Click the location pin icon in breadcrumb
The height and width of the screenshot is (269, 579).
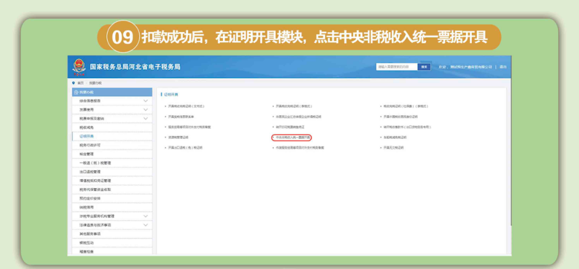click(74, 83)
